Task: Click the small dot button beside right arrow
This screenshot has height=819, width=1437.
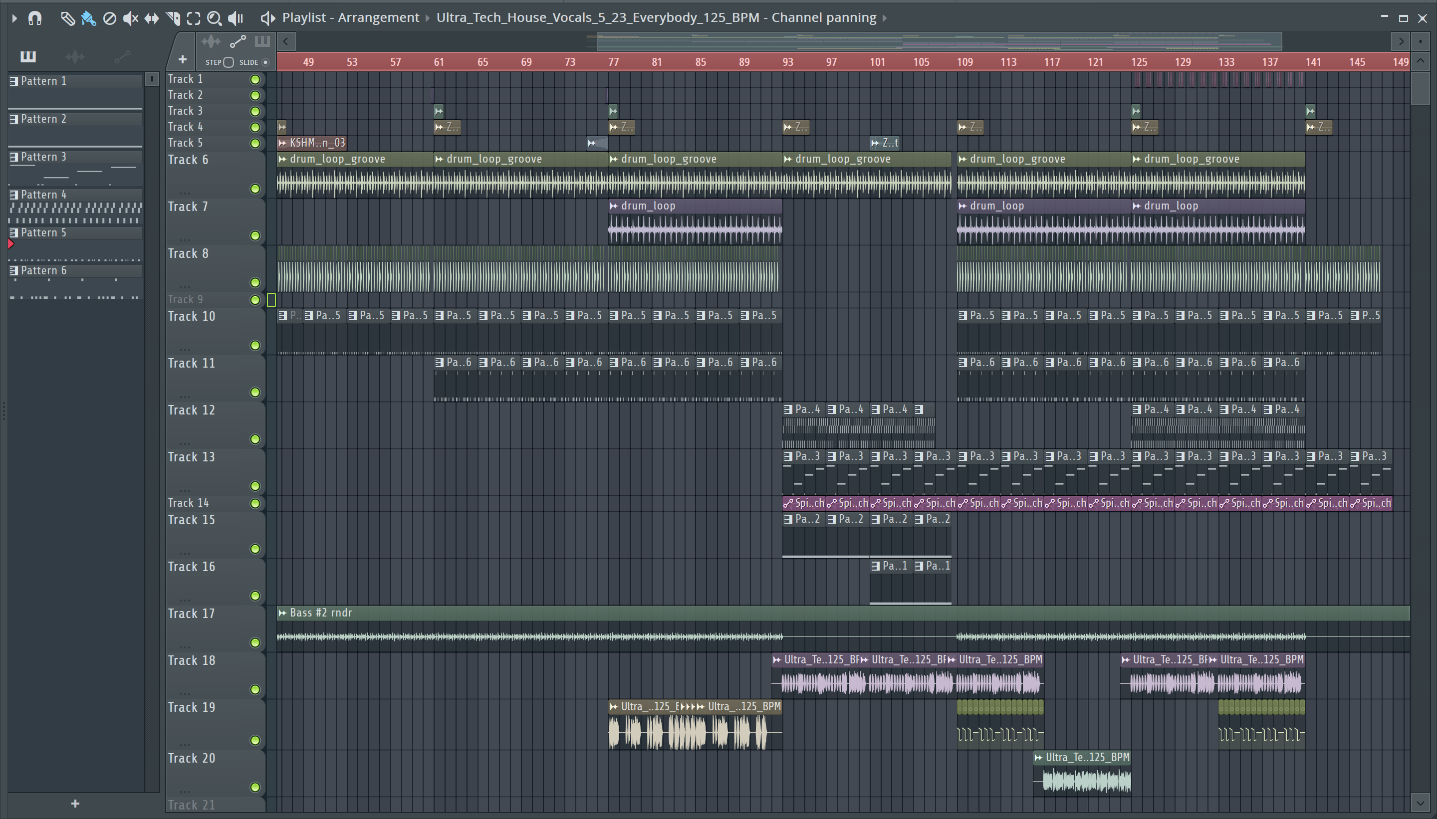Action: [x=1421, y=41]
